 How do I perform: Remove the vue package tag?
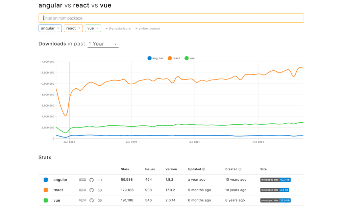point(97,28)
